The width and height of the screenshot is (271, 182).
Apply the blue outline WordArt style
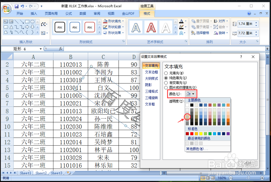tap(136, 27)
